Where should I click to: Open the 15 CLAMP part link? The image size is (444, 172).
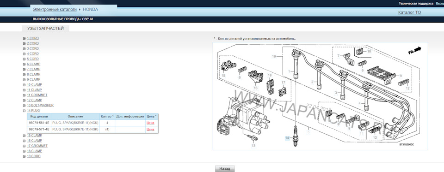tap(35, 135)
